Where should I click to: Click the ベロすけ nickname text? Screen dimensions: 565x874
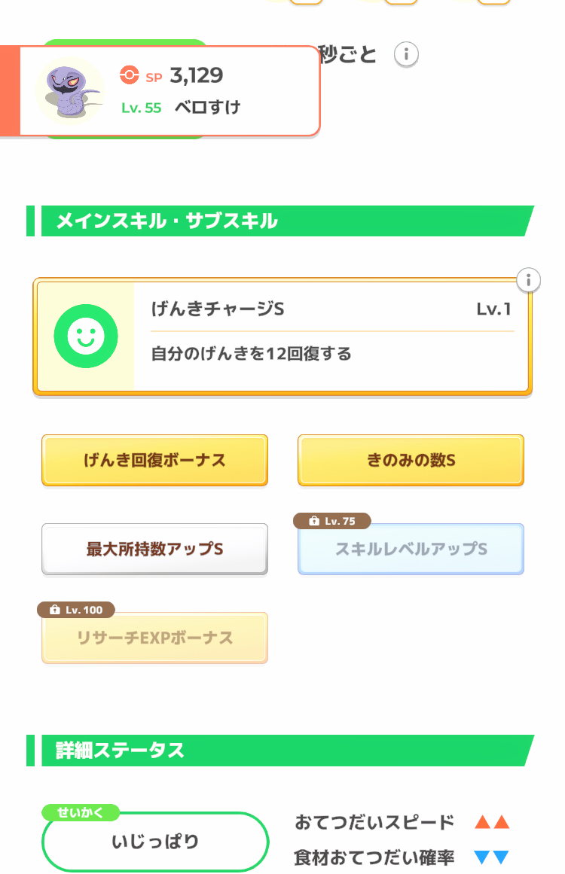click(x=207, y=108)
